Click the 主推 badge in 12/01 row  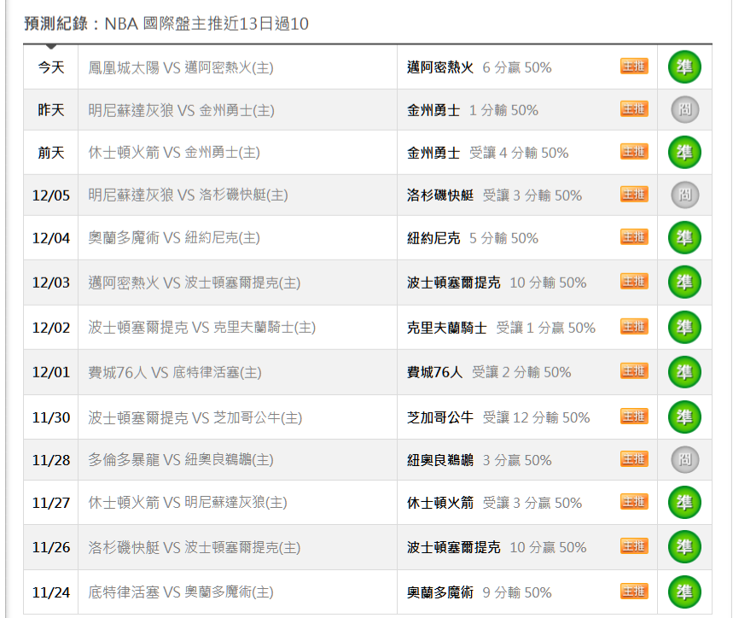coord(634,371)
